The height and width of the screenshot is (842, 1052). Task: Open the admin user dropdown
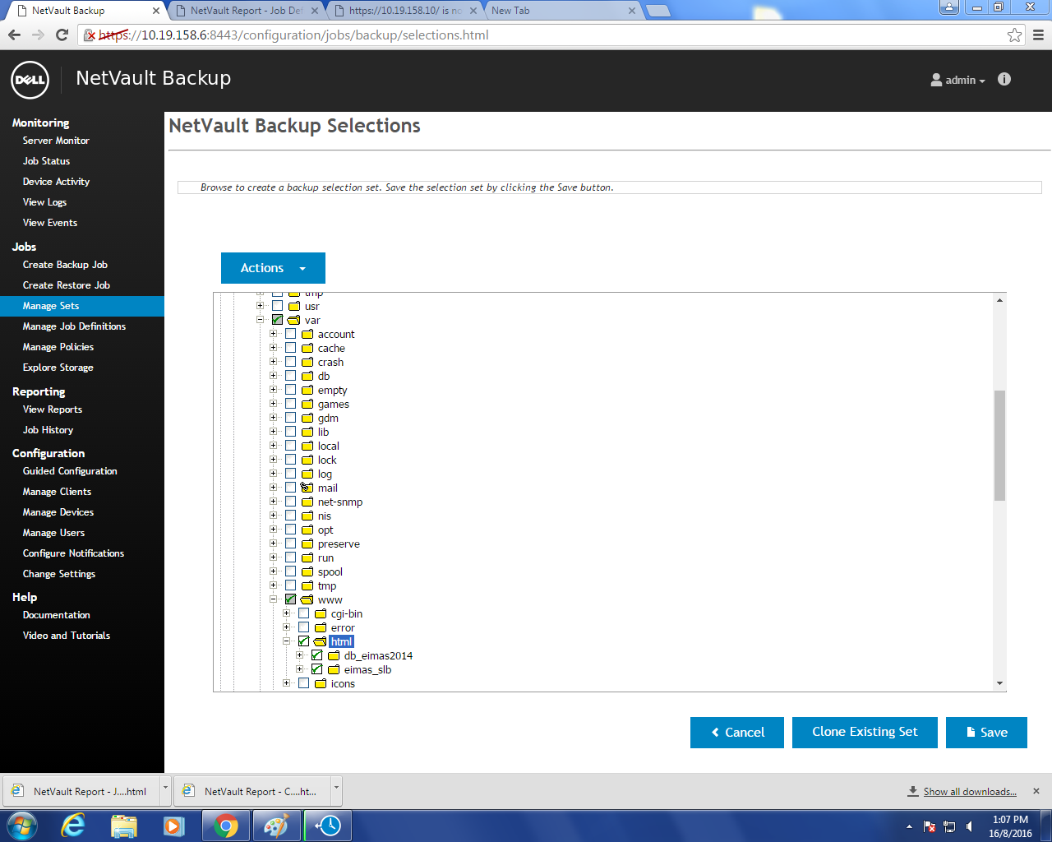pyautogui.click(x=957, y=80)
